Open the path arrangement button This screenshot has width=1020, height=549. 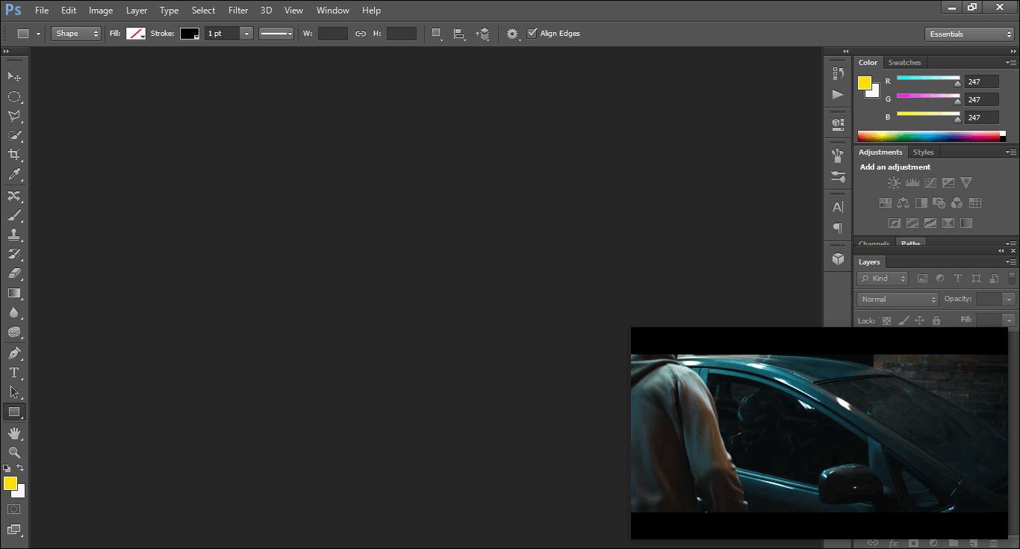482,34
